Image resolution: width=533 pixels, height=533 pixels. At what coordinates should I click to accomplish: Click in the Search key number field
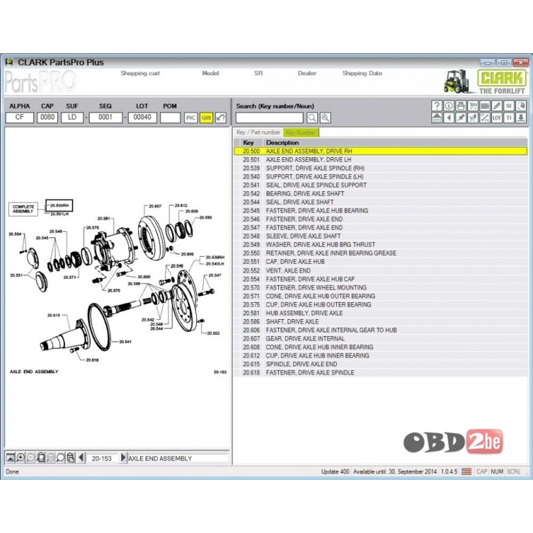pos(269,118)
